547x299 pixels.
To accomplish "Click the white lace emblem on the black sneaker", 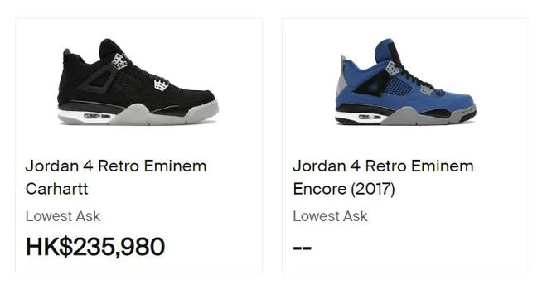I will [x=161, y=85].
